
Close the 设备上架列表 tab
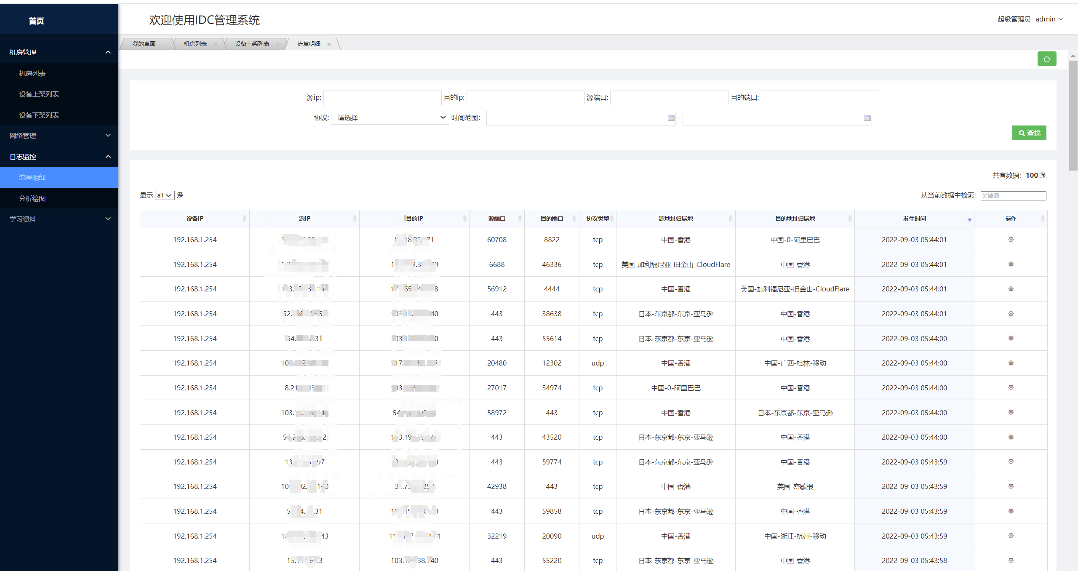click(x=278, y=44)
